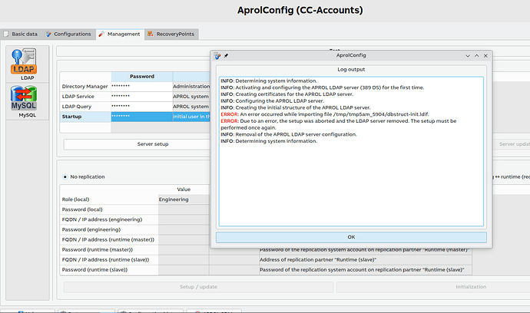
Task: Click the log line 'Removal of the APROL LDAP server configuration'
Action: [x=289, y=134]
